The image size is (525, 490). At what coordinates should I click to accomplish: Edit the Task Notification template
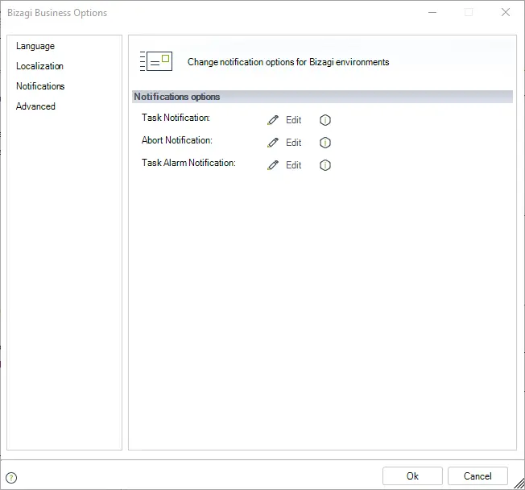(x=294, y=120)
